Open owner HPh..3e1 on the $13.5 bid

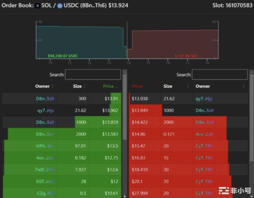45,146
